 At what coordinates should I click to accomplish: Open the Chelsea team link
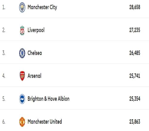point(35,53)
